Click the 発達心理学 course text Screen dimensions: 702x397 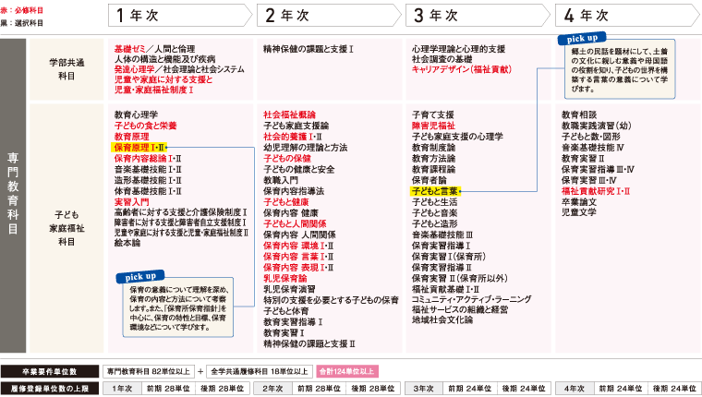click(x=134, y=69)
